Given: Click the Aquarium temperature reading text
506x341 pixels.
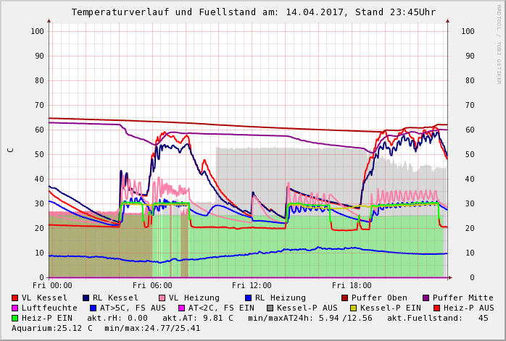Looking at the screenshot, I should pos(53,328).
